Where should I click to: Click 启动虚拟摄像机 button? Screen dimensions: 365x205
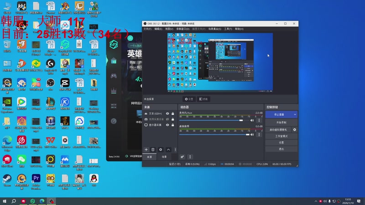click(278, 130)
